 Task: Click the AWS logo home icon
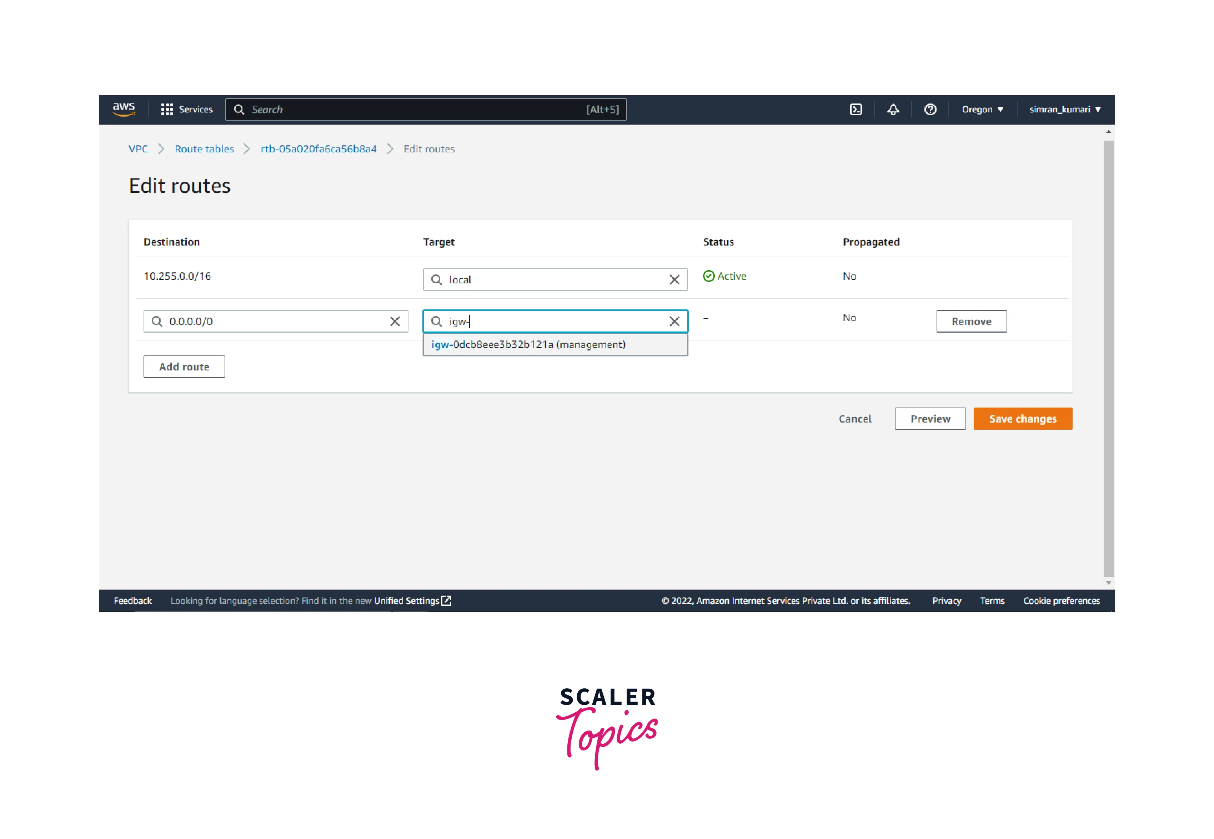[x=124, y=109]
